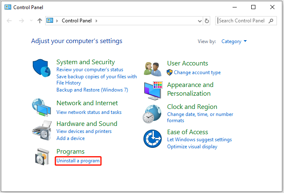
Task: Go back with the Back arrow
Action: pos(9,21)
